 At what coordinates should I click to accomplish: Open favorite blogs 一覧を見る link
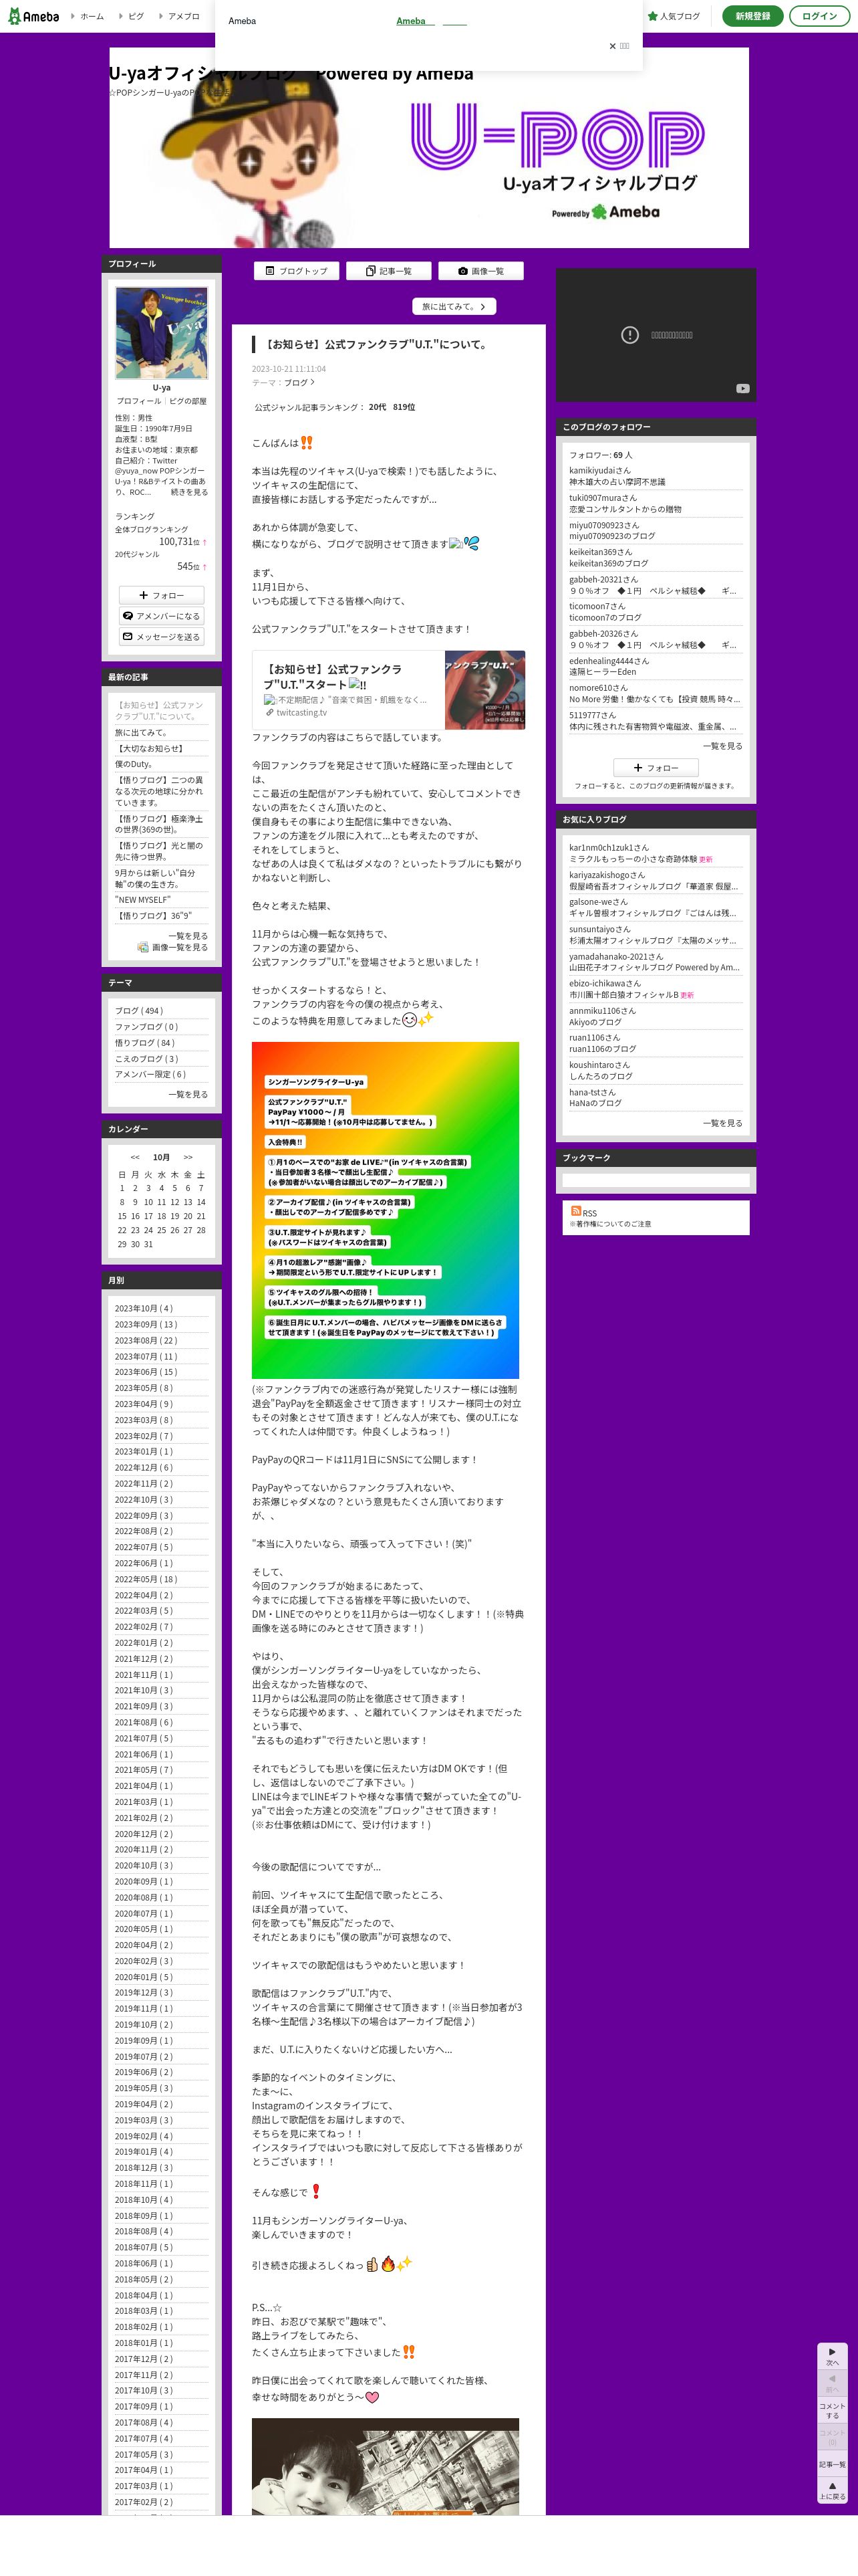click(722, 1123)
